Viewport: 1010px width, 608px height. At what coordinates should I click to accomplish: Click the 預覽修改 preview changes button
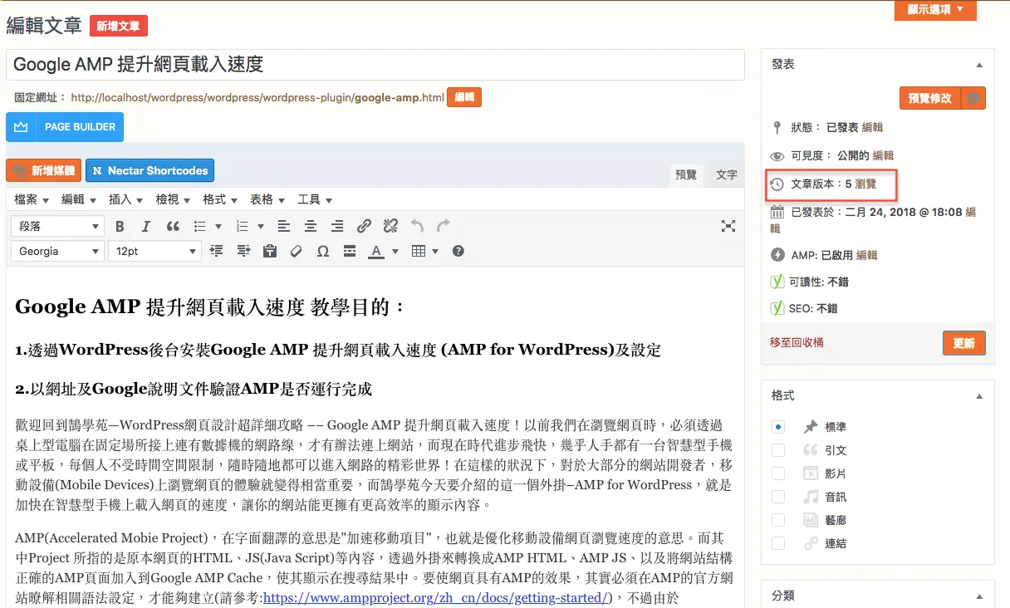pos(930,98)
